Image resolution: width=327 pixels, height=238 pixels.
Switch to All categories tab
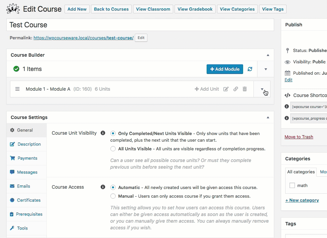[301, 172]
